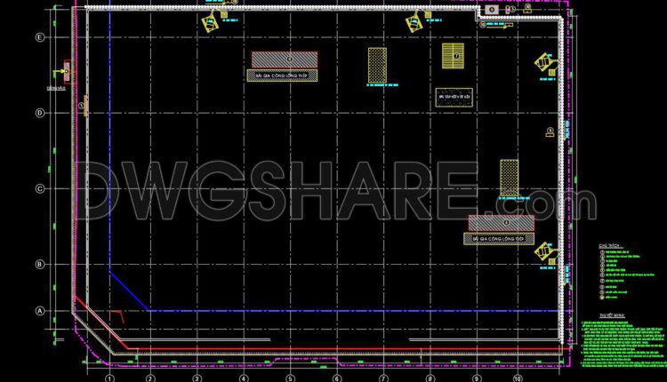Click the orange element marked 5 on the left wall
The height and width of the screenshot is (382, 667).
coord(85,106)
